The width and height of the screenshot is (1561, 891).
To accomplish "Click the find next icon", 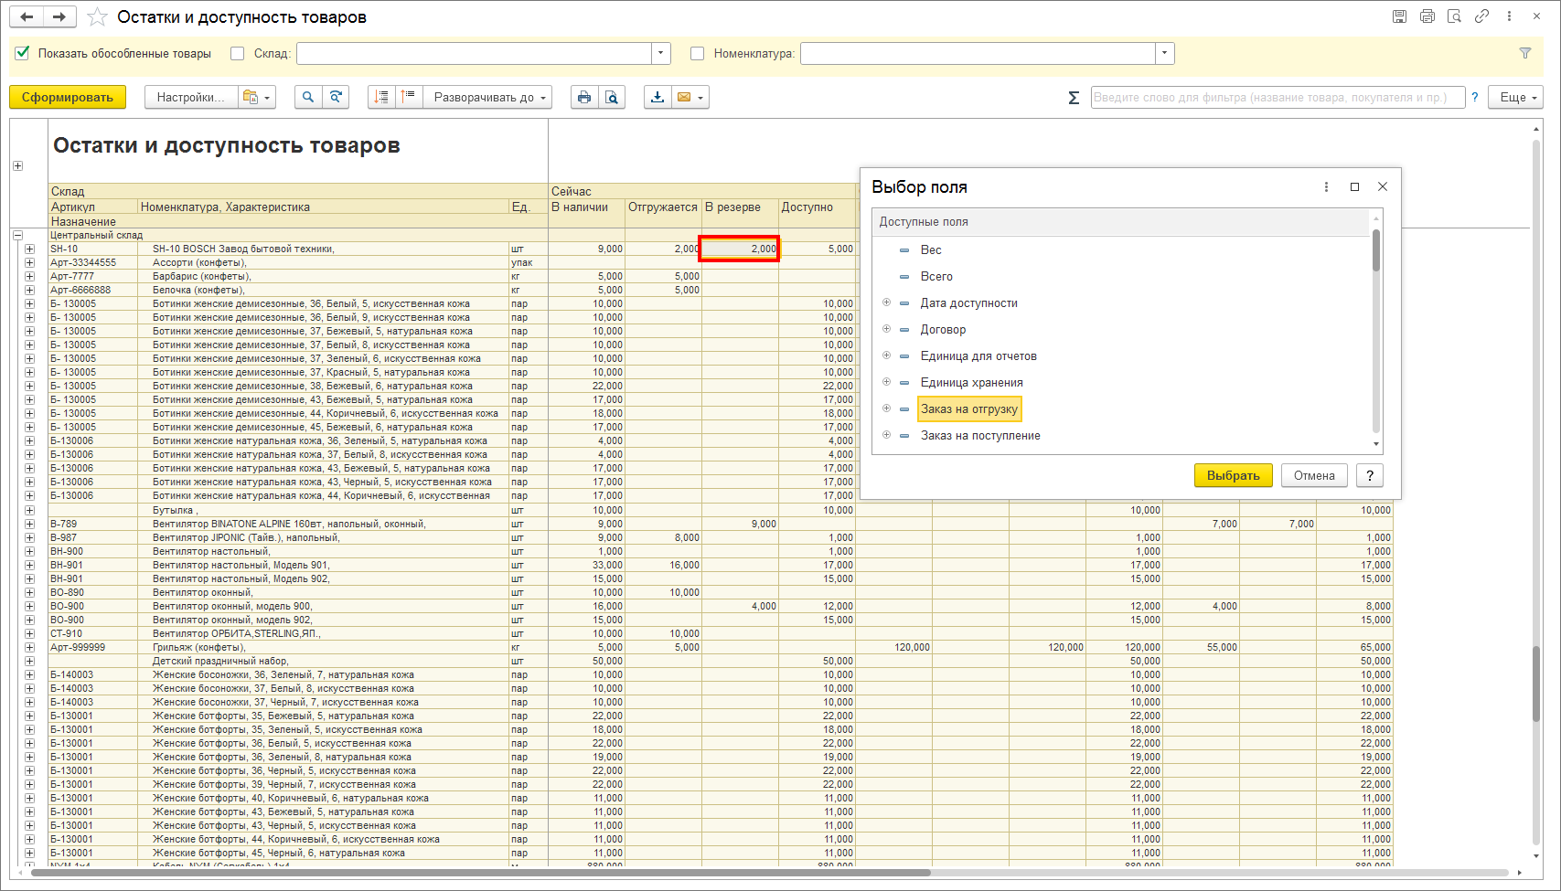I will 336,97.
